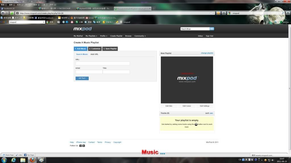Click the Title input field

[x=116, y=72]
